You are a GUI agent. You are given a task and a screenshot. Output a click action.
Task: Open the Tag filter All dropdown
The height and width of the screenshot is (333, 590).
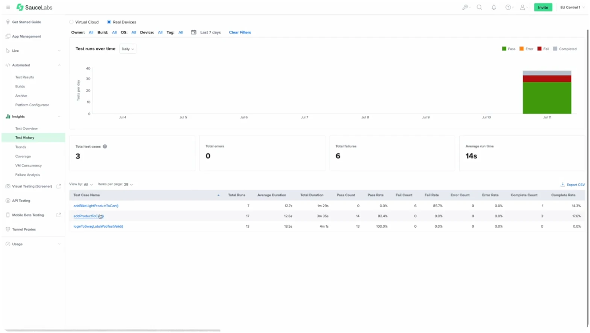tap(180, 32)
